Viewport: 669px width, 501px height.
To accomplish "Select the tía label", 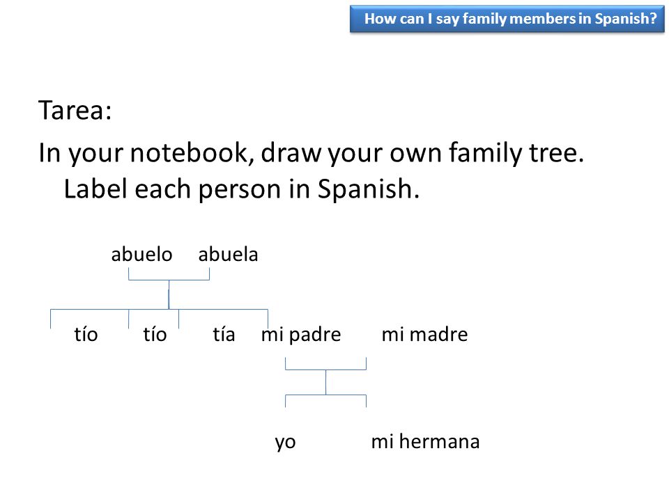I will click(224, 334).
